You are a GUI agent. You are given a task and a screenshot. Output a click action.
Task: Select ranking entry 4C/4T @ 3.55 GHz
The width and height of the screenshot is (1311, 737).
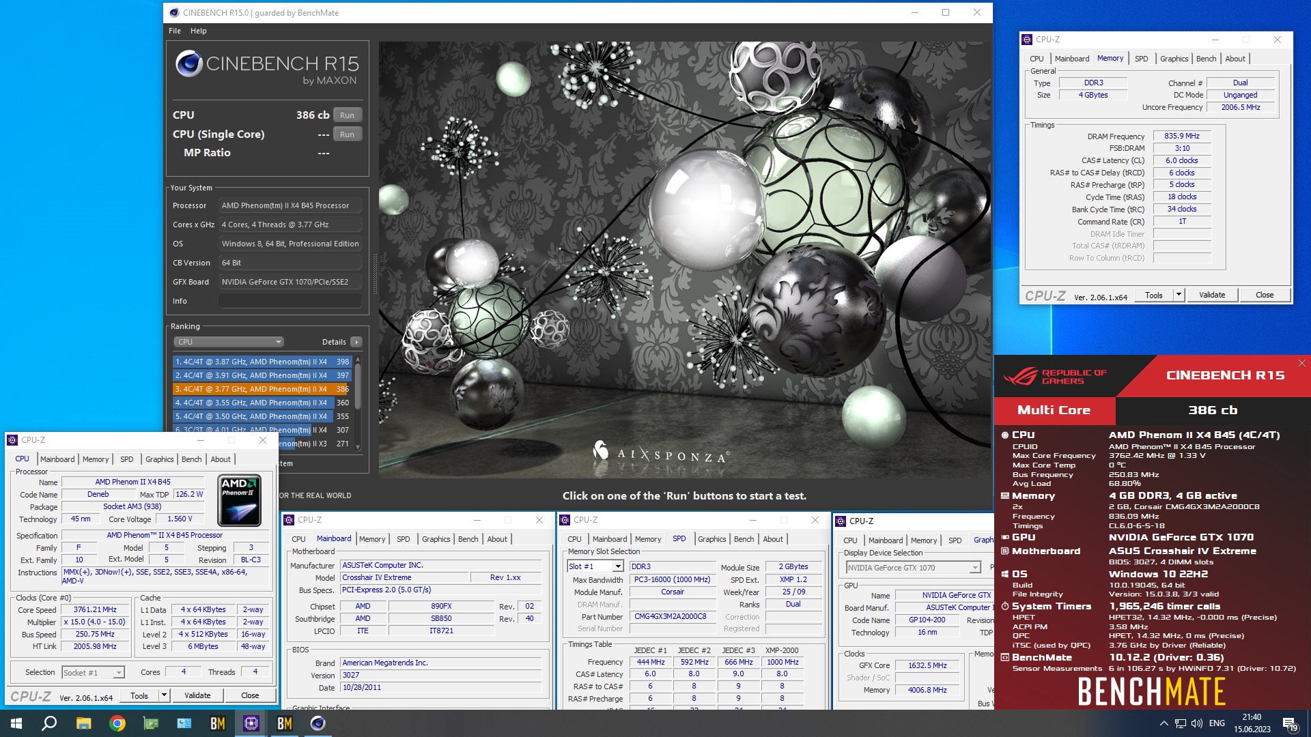coord(262,403)
